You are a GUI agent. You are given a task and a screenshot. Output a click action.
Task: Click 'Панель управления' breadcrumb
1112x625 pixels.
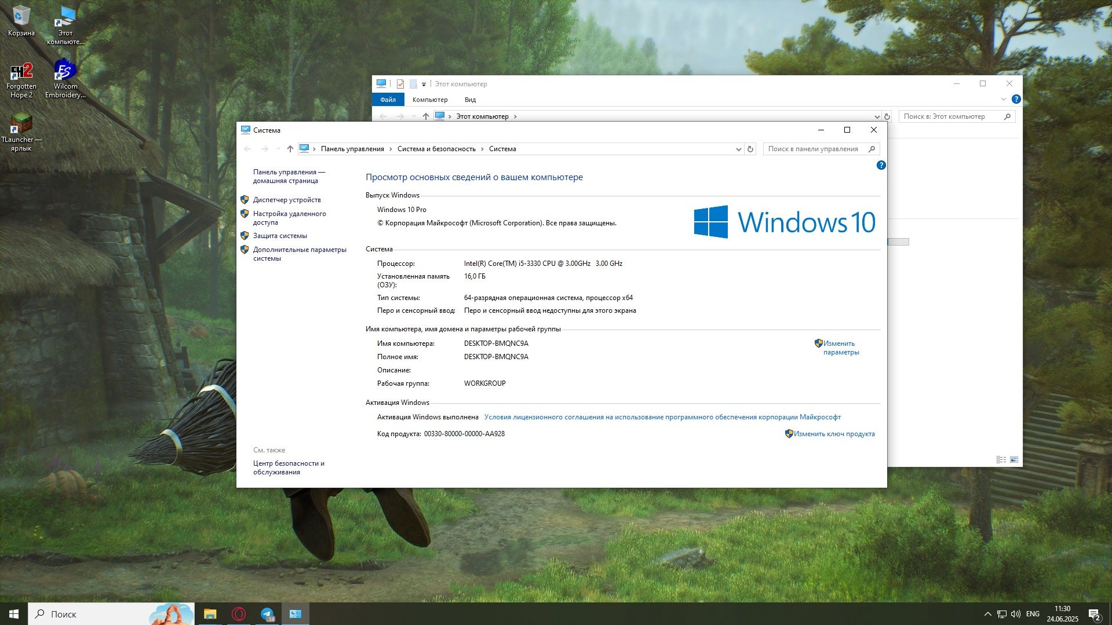[352, 149]
